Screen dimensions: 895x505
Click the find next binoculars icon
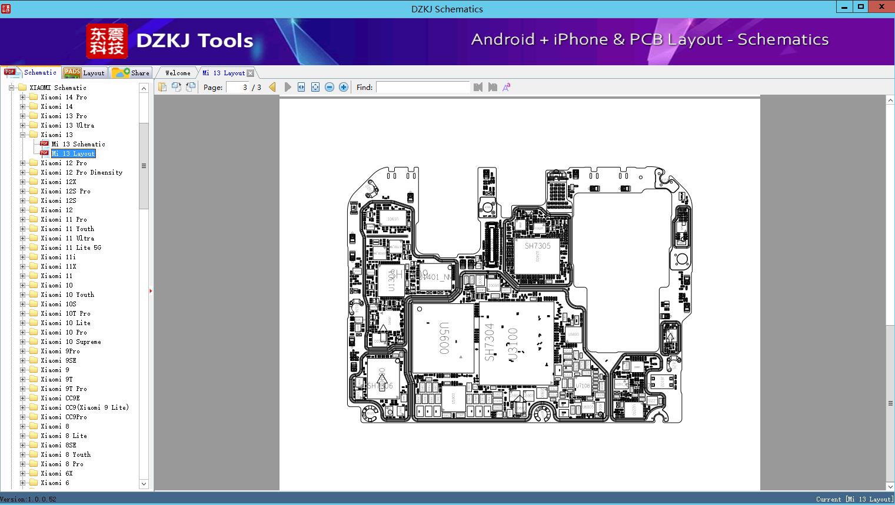(x=493, y=87)
